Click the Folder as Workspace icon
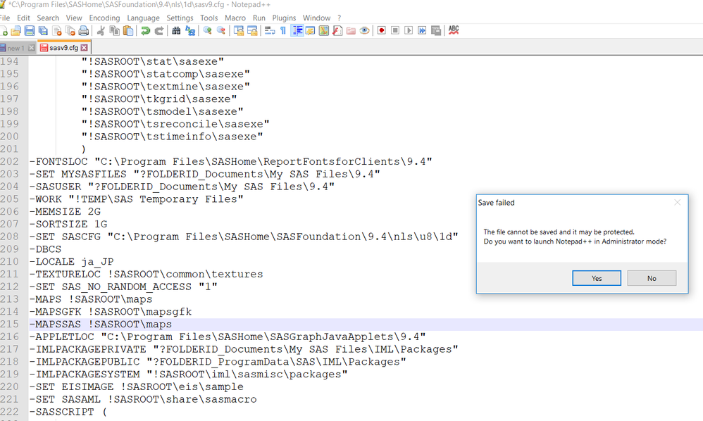 (x=351, y=30)
